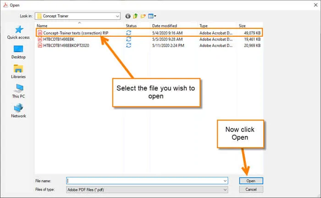
Task: Select the file HTBCDTB1498EBK
Action: pyautogui.click(x=59, y=39)
